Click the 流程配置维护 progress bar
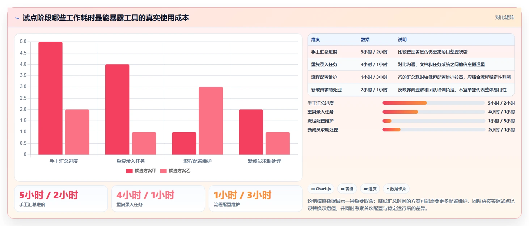529x226 pixels. (x=433, y=121)
